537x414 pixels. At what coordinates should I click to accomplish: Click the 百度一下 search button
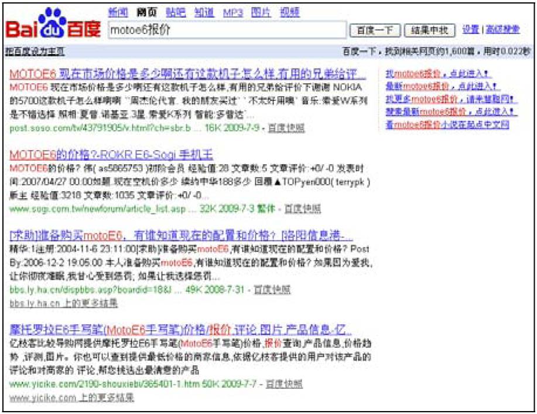375,30
